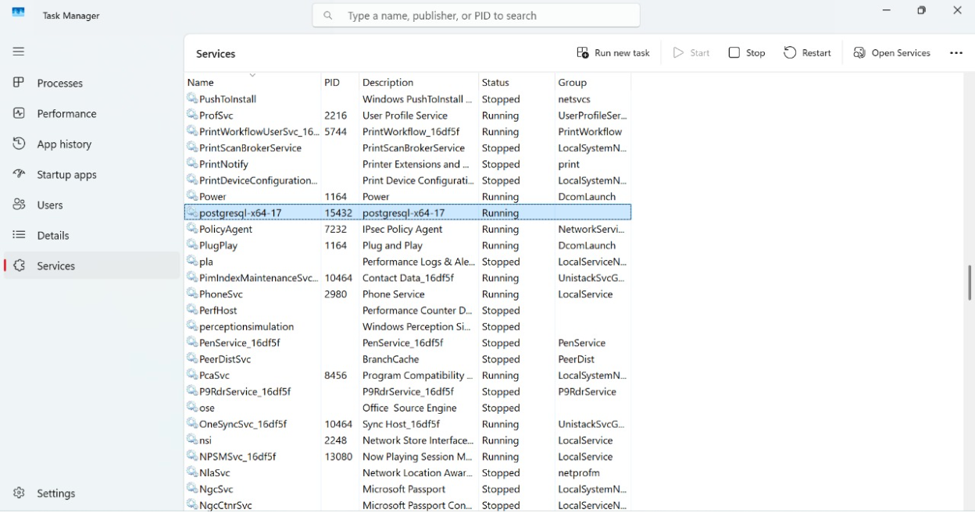The width and height of the screenshot is (975, 513).
Task: Open the Details sidebar icon
Action: point(19,235)
